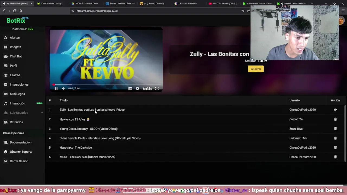
Task: Open the Documentación icon
Action: 5,142
